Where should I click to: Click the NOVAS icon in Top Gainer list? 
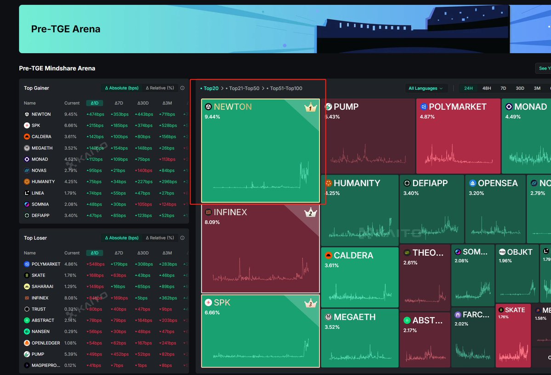click(27, 170)
